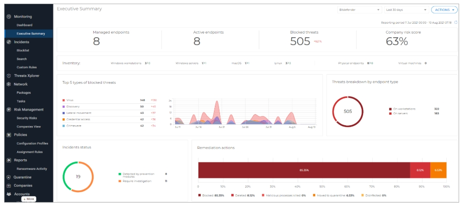Go to the Dashboard page
The height and width of the screenshot is (203, 460).
25,25
